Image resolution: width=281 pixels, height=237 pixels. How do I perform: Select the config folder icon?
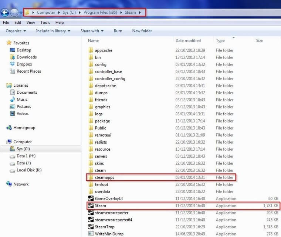pyautogui.click(x=91, y=64)
